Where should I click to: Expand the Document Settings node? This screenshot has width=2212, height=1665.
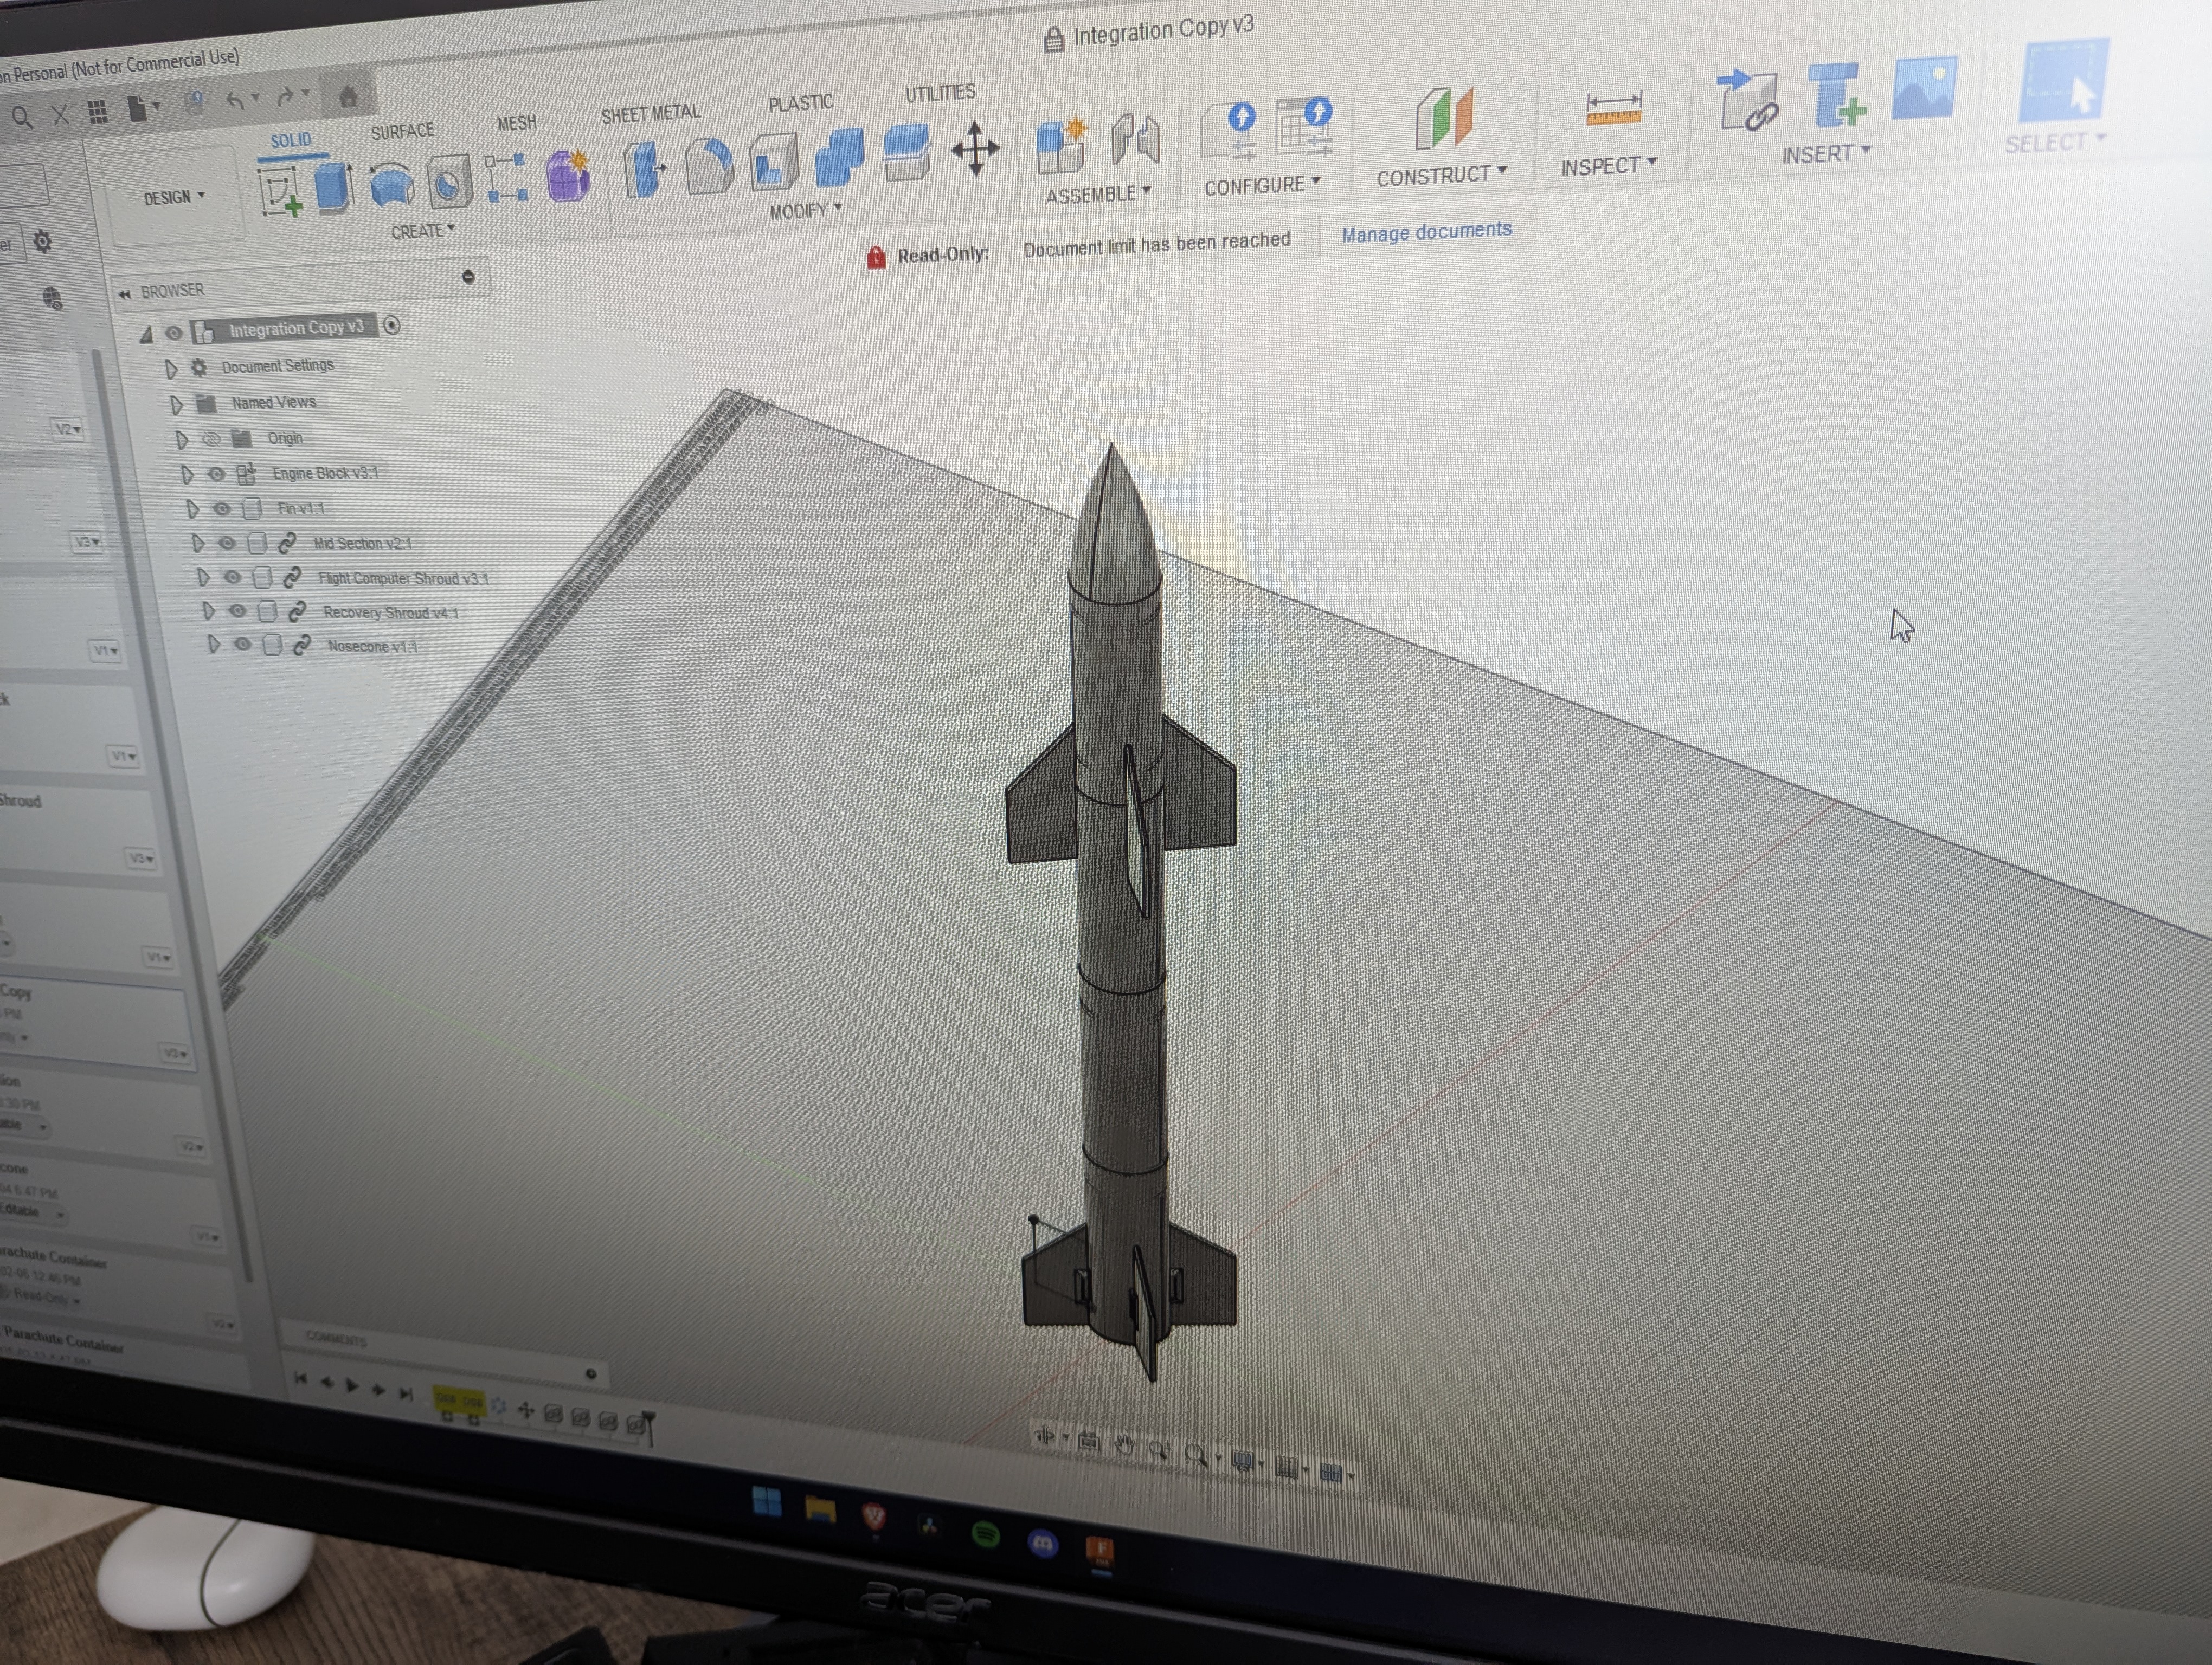tap(170, 370)
